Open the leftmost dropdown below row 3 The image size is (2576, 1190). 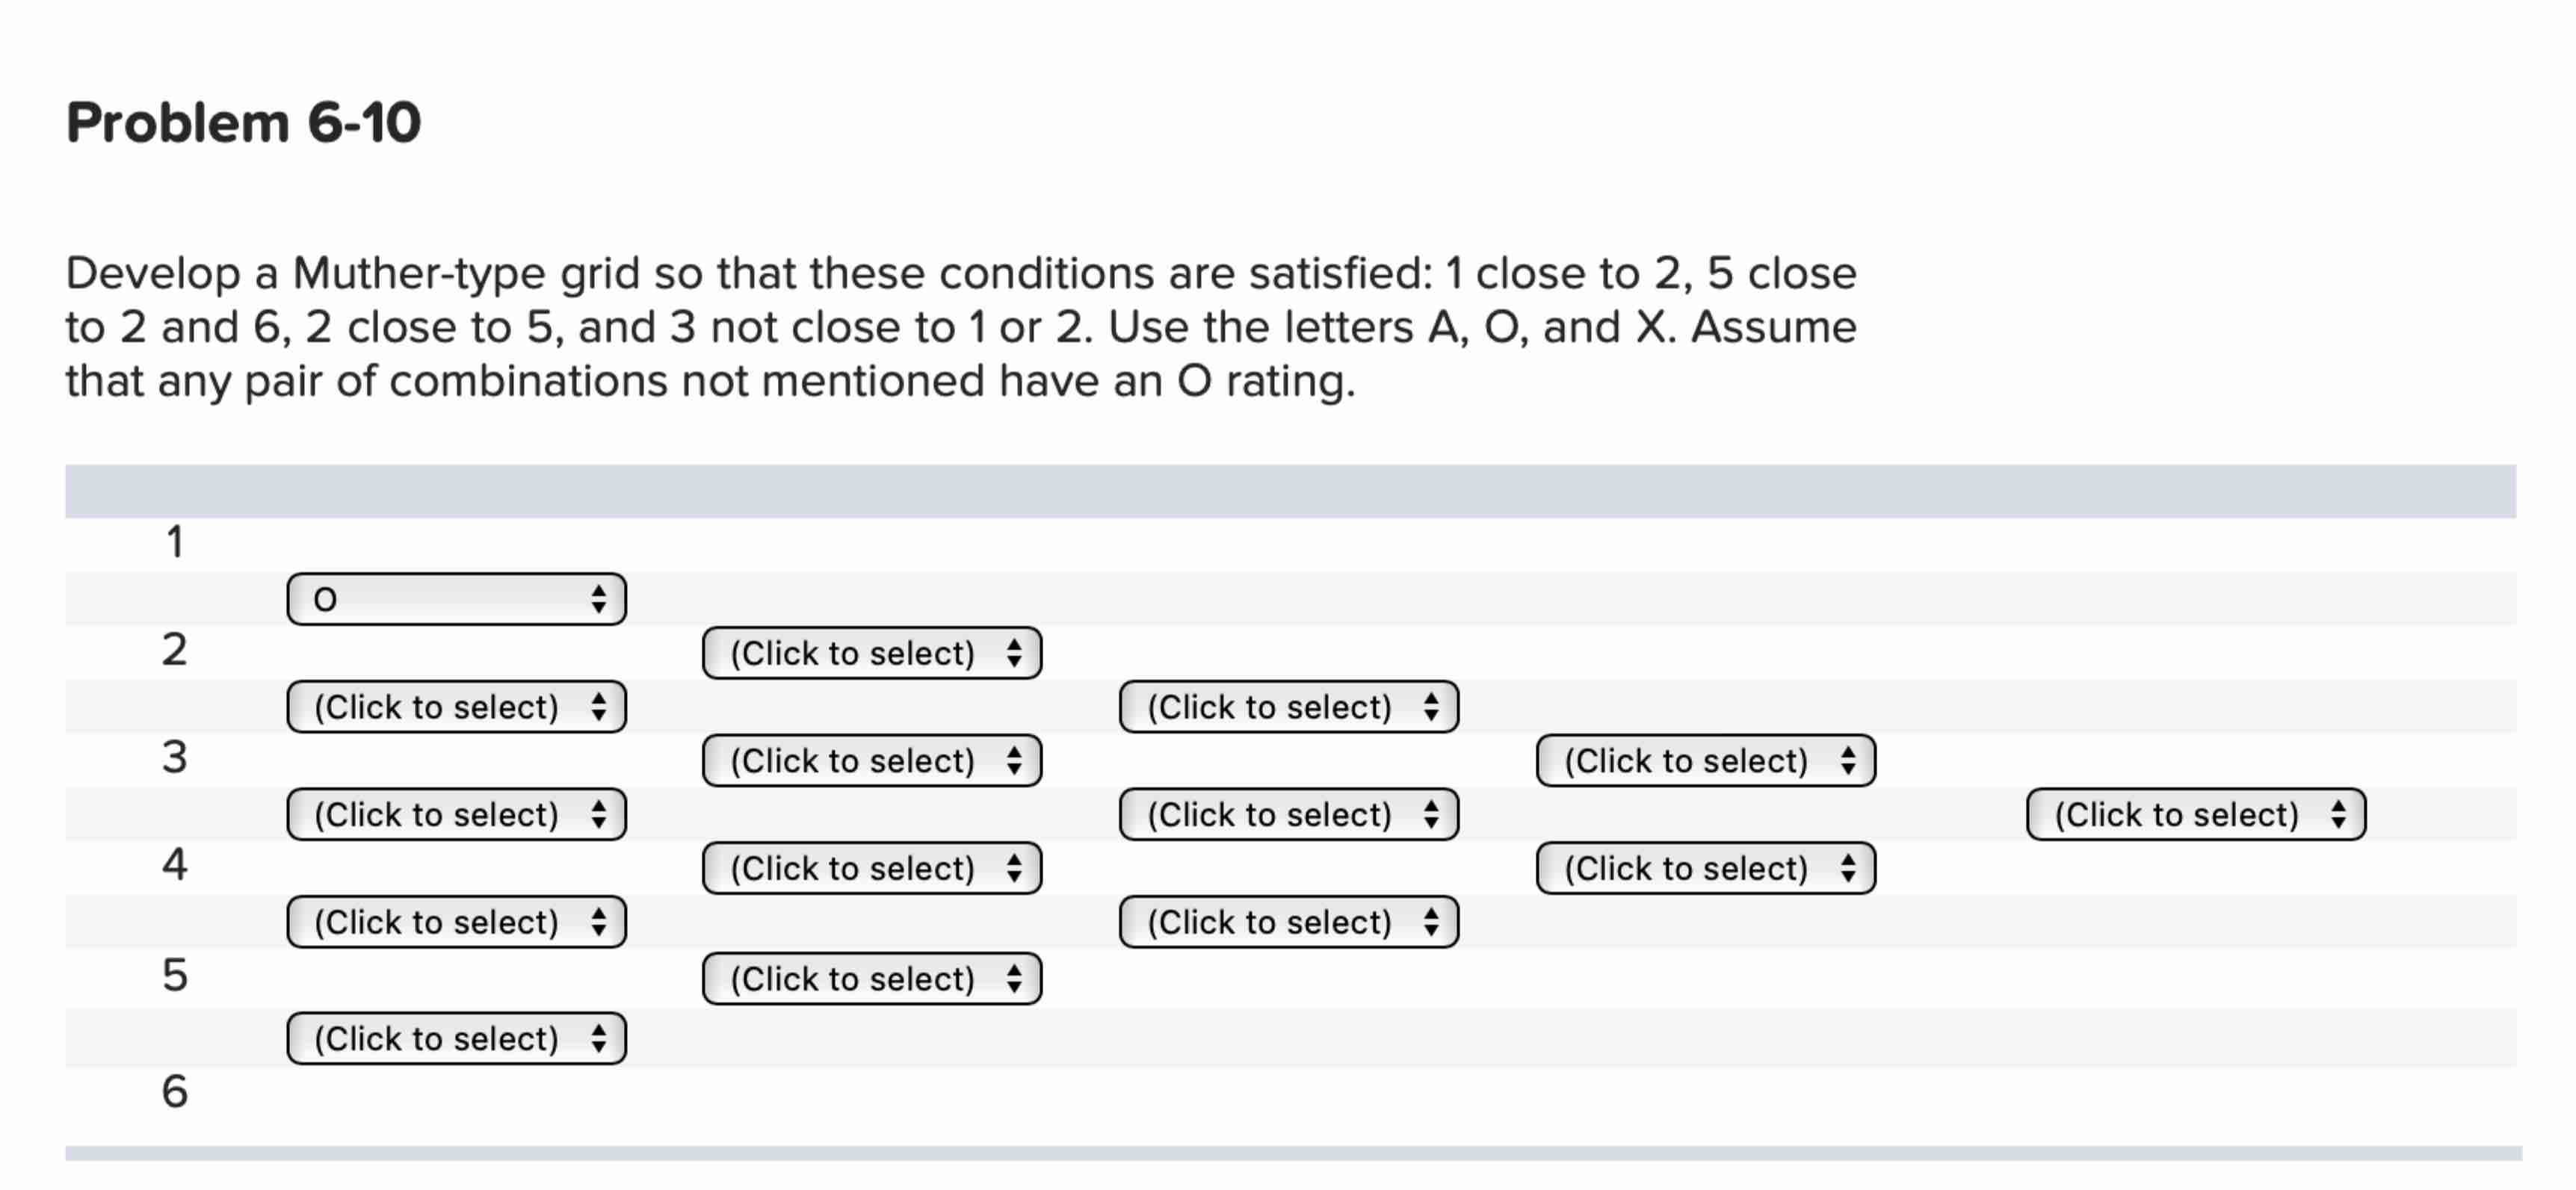455,815
